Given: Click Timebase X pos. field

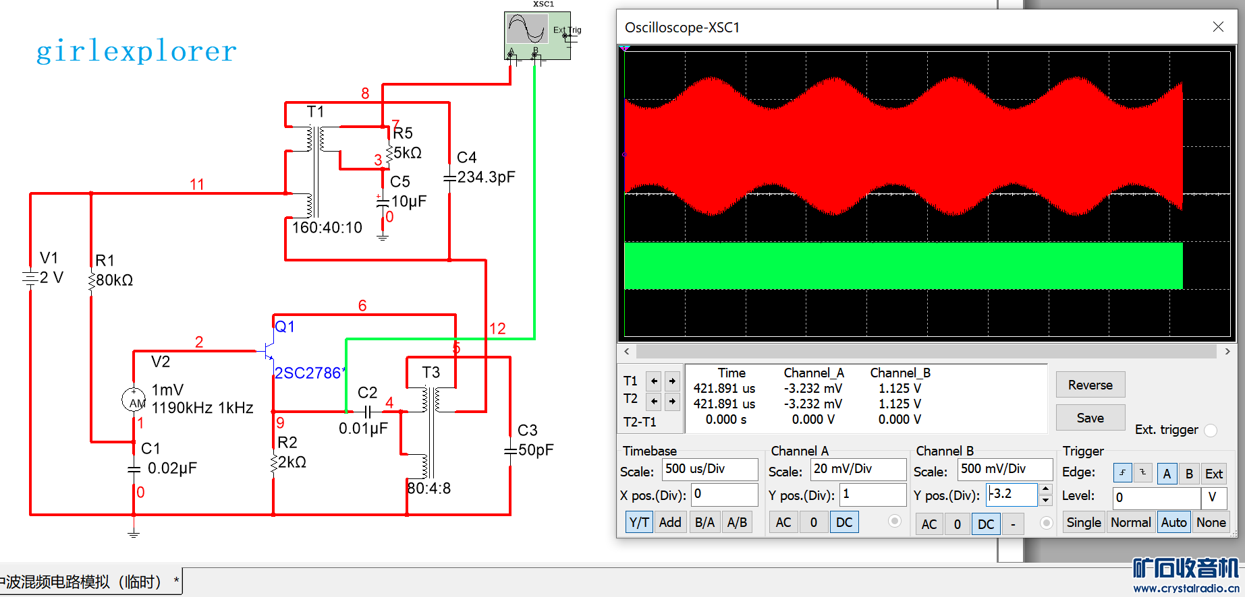Looking at the screenshot, I should tap(725, 495).
